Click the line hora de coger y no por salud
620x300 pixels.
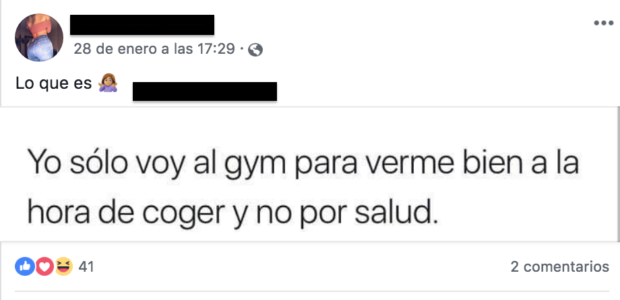point(233,213)
